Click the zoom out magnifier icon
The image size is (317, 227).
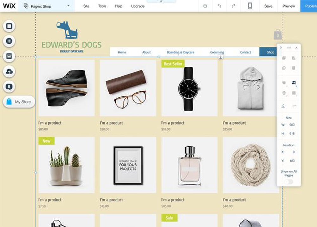(x=205, y=6)
